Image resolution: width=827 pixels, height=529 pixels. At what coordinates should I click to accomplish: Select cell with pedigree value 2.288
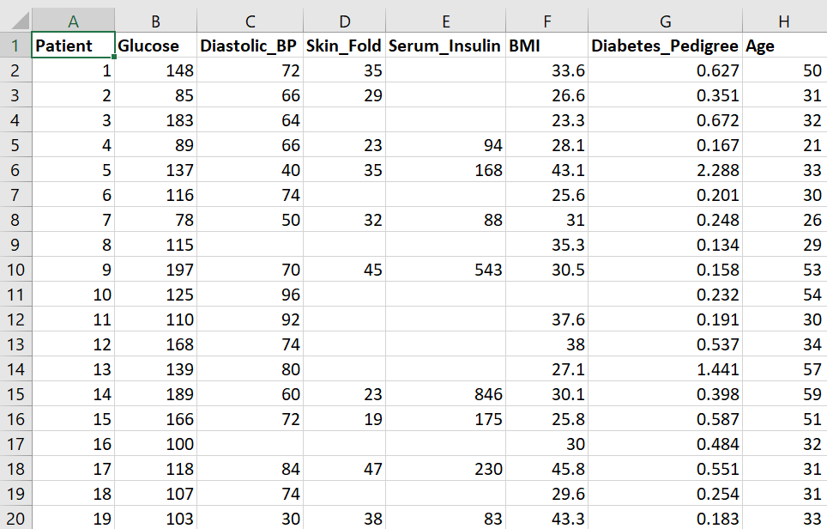(665, 170)
